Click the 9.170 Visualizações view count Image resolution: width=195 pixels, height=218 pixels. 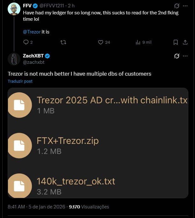89,207
